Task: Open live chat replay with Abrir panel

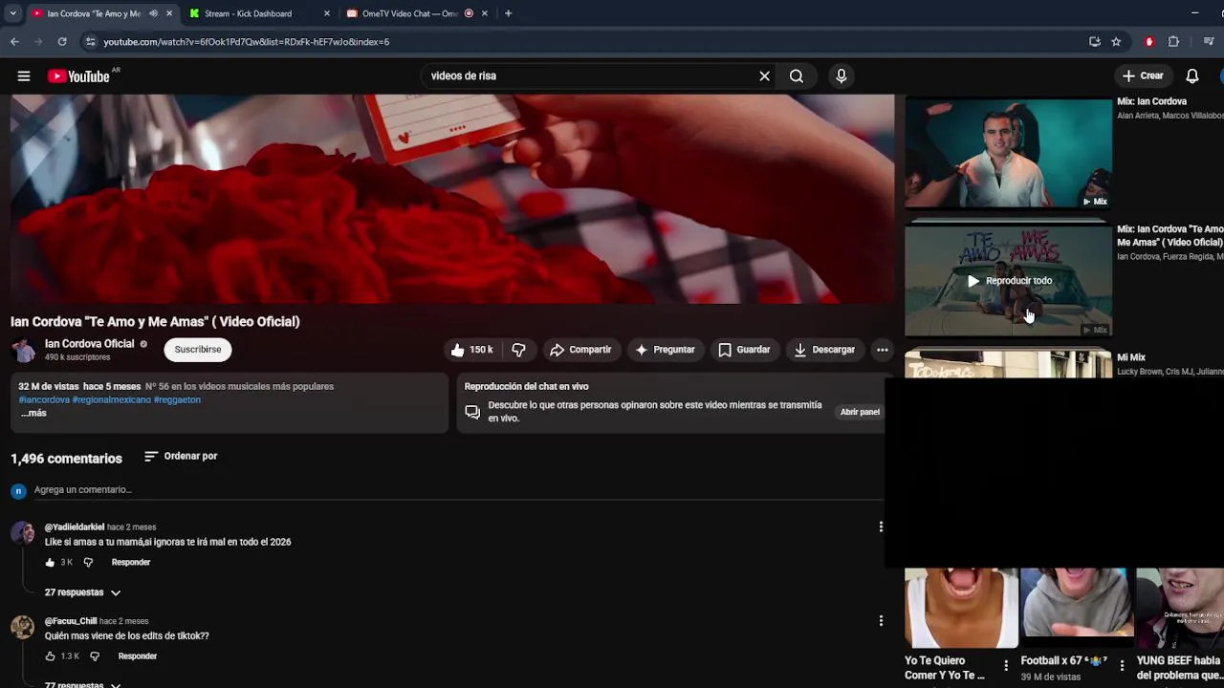Action: 860,412
